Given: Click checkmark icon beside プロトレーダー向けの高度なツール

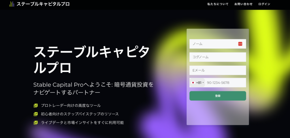Looking at the screenshot, I should point(36,106).
